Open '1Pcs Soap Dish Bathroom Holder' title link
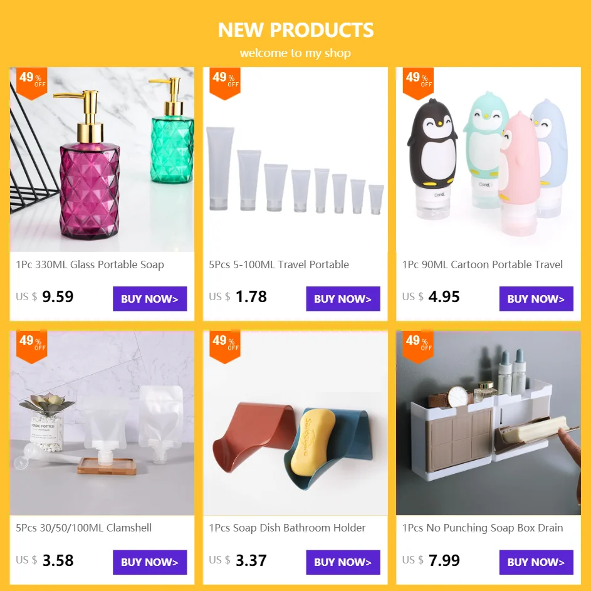 [287, 528]
